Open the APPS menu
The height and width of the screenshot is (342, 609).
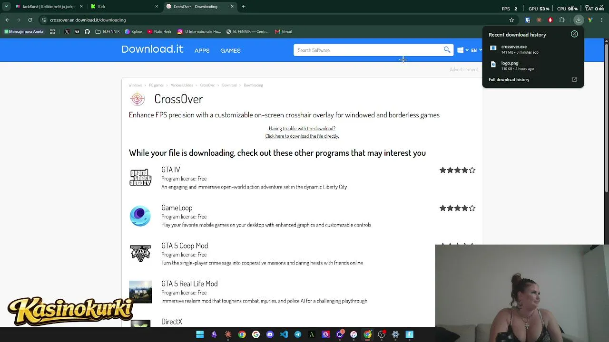[x=202, y=50]
